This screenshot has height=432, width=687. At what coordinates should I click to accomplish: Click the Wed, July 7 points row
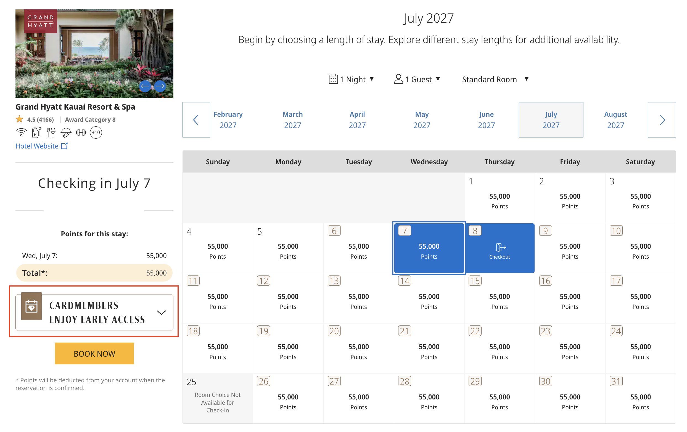pos(94,256)
